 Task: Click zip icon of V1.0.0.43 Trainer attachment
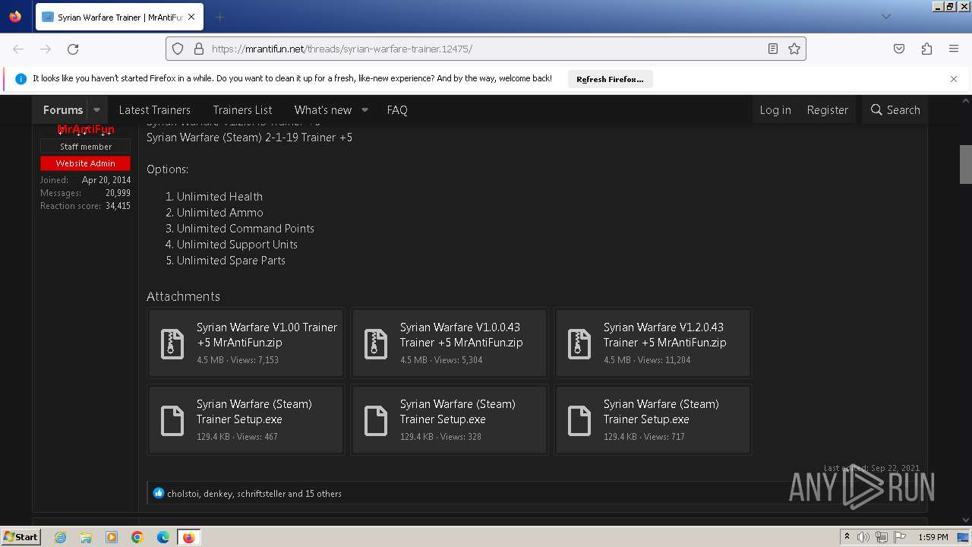coord(376,343)
